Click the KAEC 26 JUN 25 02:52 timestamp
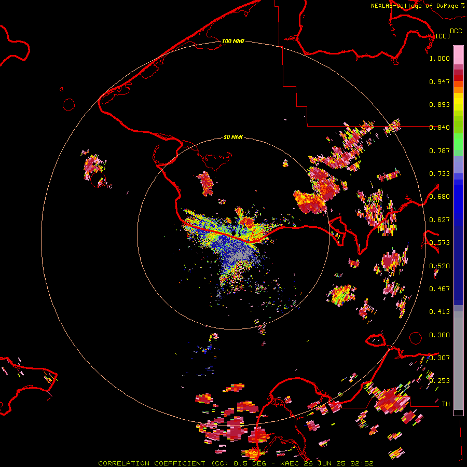467x467 pixels. pos(327,463)
